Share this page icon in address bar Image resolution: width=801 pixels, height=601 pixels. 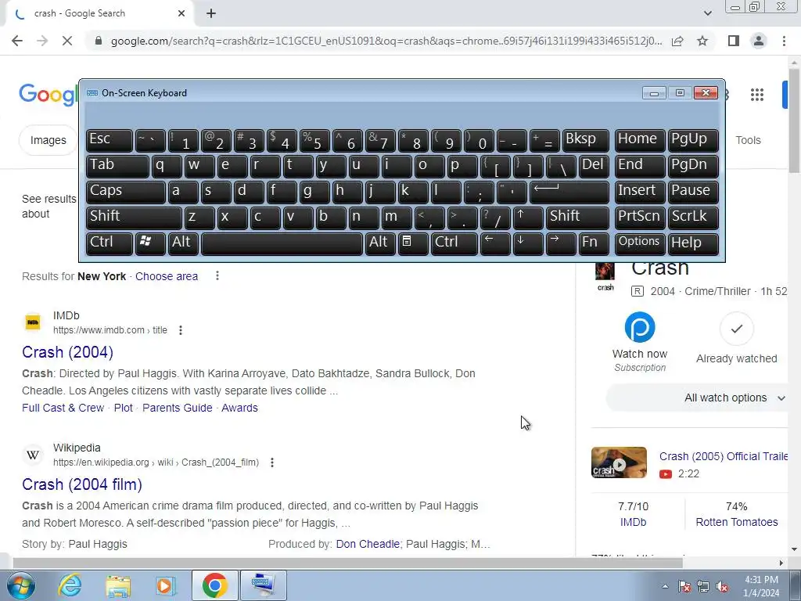point(677,41)
